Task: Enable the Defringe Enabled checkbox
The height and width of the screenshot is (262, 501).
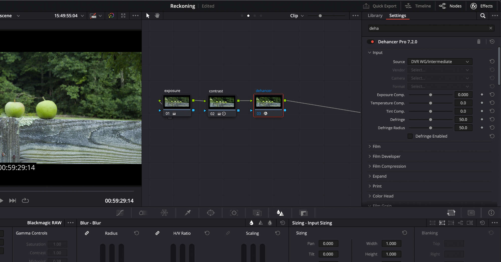Action: click(410, 136)
